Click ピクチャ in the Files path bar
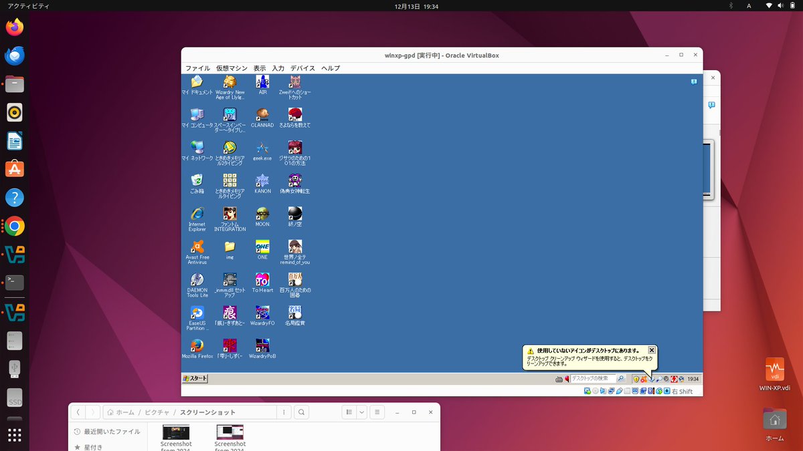The height and width of the screenshot is (451, 803). pyautogui.click(x=158, y=412)
